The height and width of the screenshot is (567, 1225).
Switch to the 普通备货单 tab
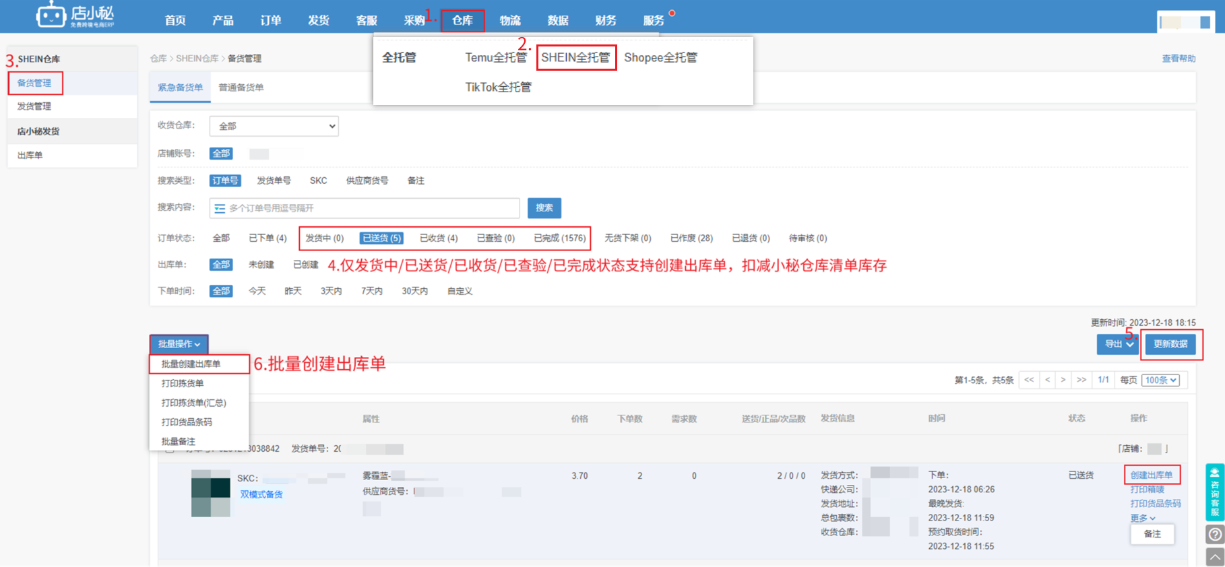[x=241, y=88]
